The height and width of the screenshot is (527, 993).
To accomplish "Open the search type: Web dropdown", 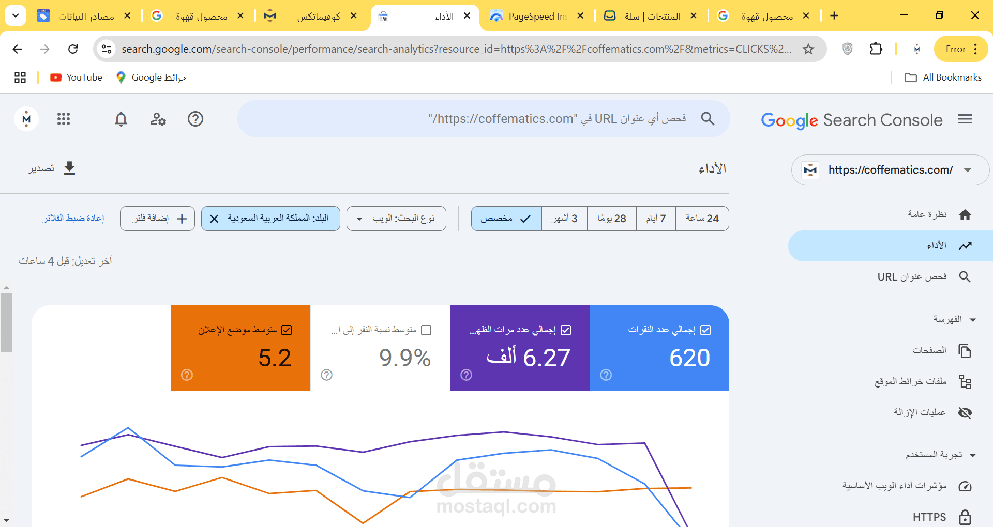I will [396, 219].
